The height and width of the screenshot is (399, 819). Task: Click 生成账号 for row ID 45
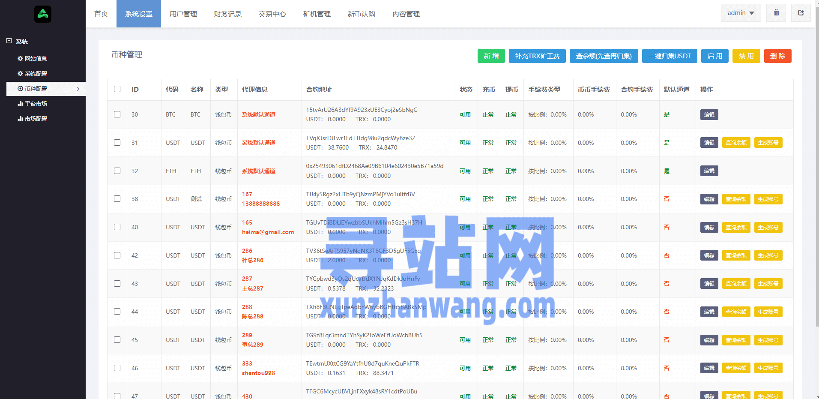point(768,340)
